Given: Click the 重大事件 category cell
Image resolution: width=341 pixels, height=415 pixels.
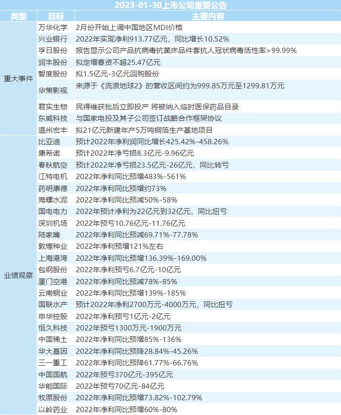Looking at the screenshot, I should point(18,79).
